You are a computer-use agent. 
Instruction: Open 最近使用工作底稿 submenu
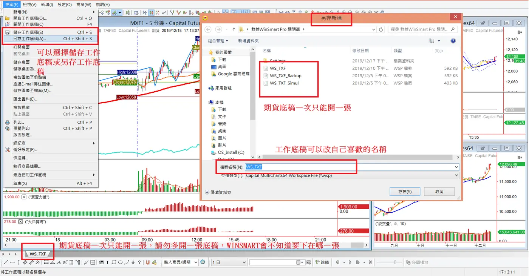pos(50,175)
